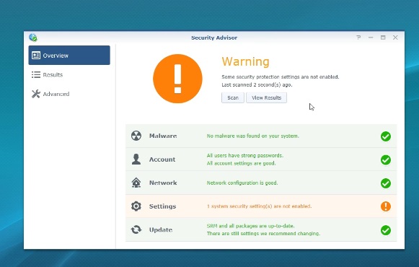The height and width of the screenshot is (267, 419).
Task: Click the Results list icon
Action: [x=36, y=74]
